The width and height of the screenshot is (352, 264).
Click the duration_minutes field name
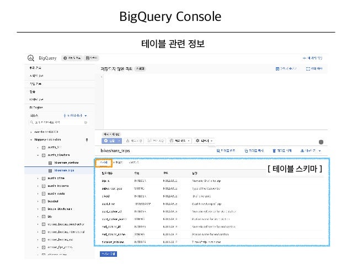pyautogui.click(x=113, y=242)
